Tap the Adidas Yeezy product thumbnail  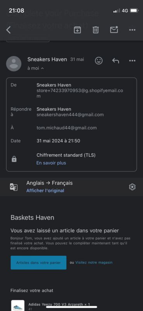pos(17,306)
